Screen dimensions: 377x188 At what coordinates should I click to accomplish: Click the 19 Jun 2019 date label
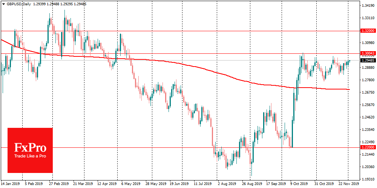pos(179,184)
